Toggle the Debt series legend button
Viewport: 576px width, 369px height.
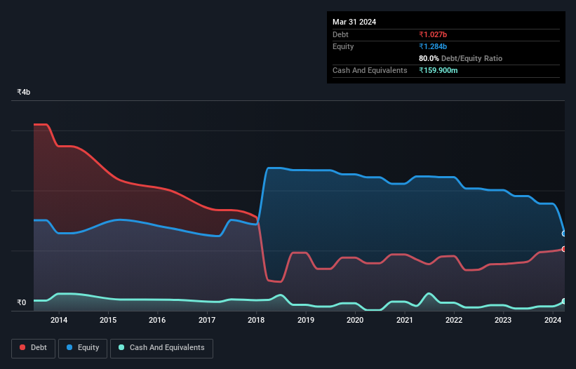coord(34,348)
